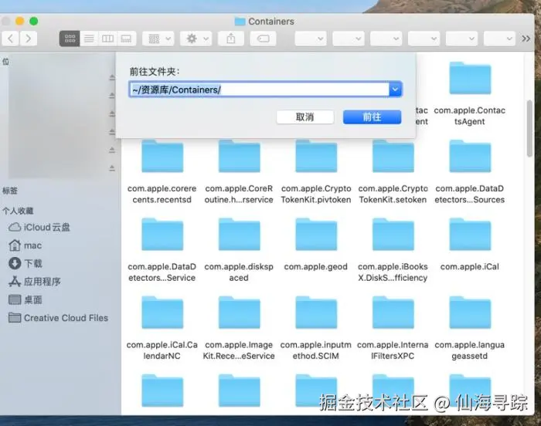Open 应用程序 in sidebar
The width and height of the screenshot is (541, 426).
pos(35,282)
